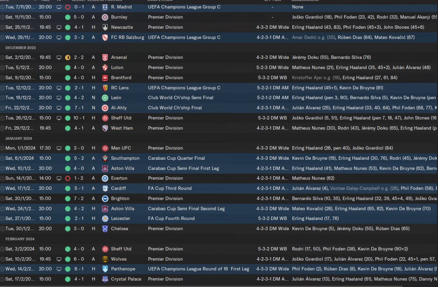Click the 'None' goalscorers entry for R. Madrid
The width and height of the screenshot is (438, 287).
coord(298,7)
